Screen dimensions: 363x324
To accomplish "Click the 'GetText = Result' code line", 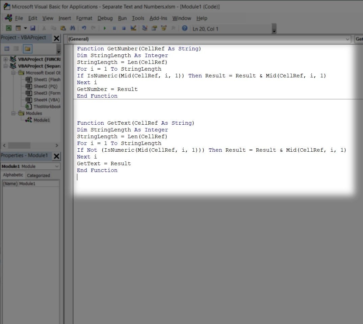I will point(104,164).
